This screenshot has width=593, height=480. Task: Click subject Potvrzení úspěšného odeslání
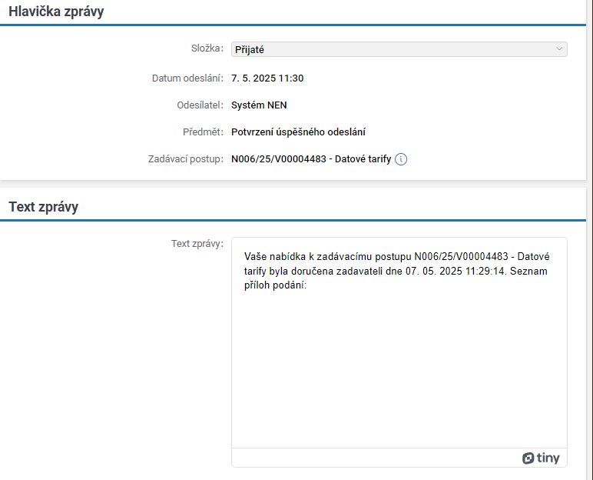pos(298,132)
